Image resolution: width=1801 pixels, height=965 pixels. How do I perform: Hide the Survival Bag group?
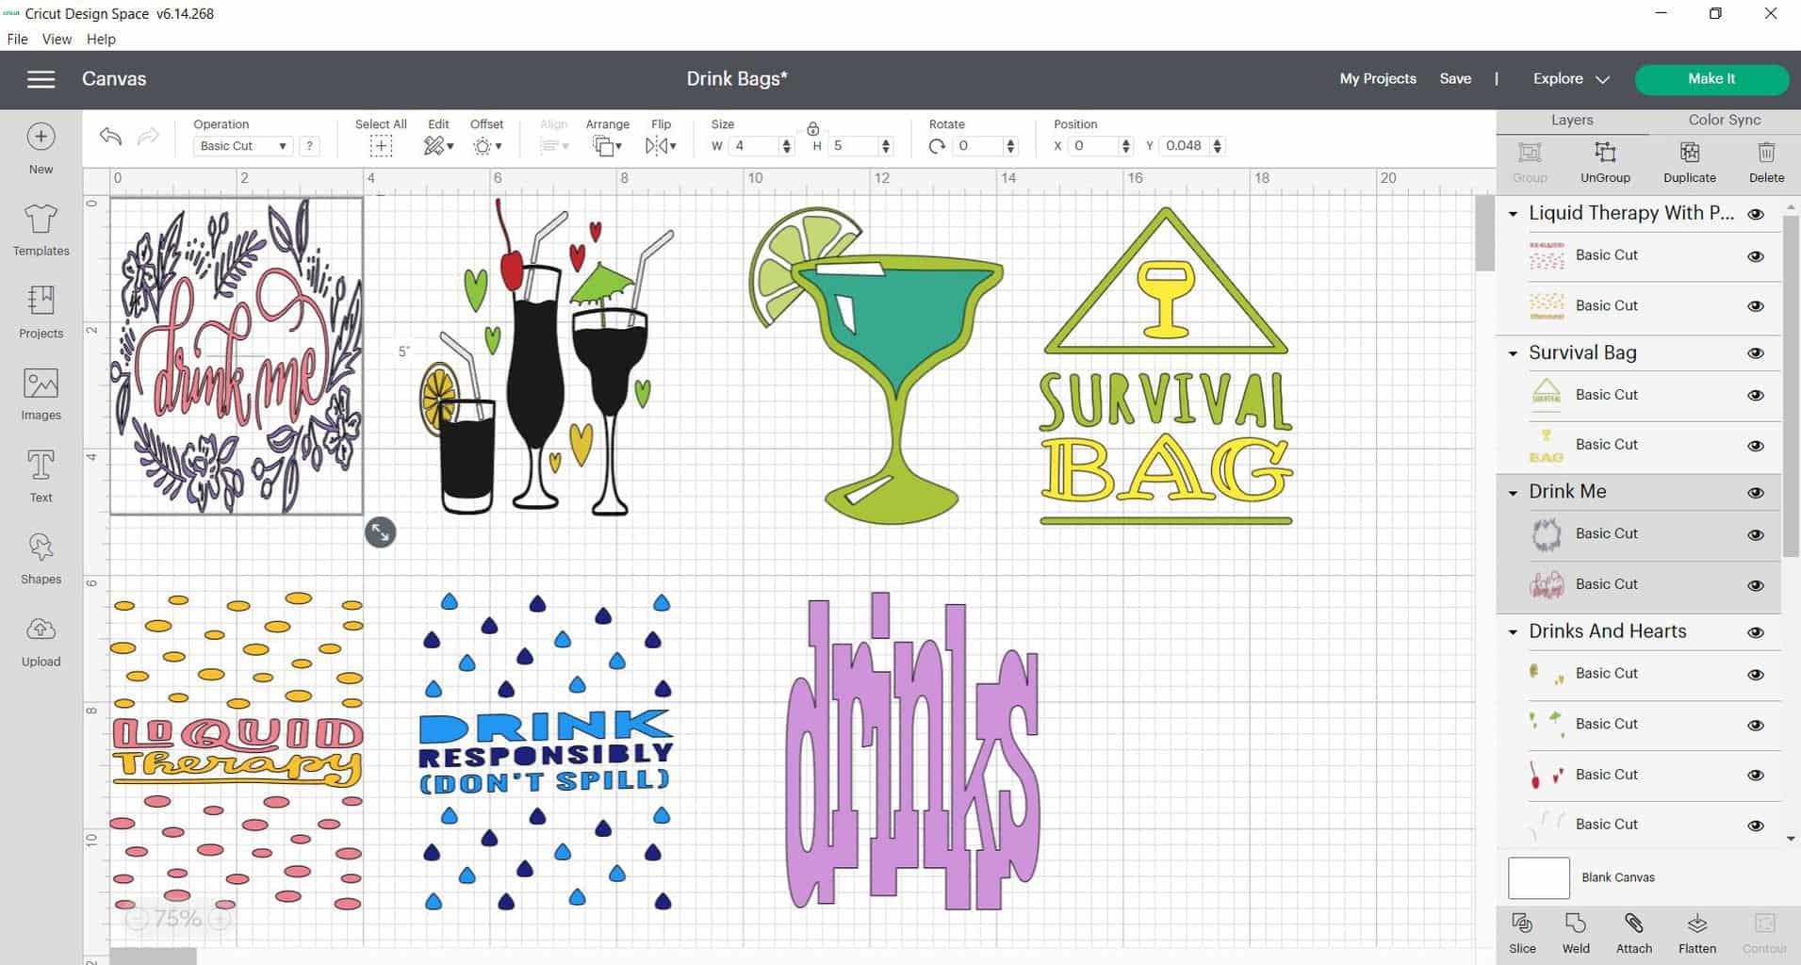coord(1755,353)
